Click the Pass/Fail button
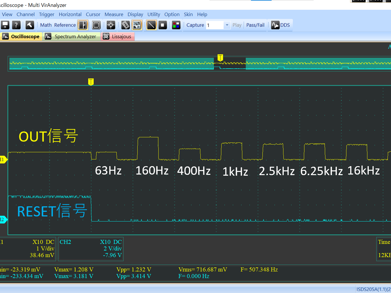The height and width of the screenshot is (293, 391). 255,25
